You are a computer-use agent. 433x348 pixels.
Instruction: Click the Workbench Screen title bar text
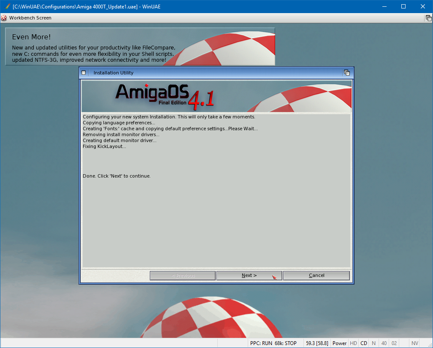click(x=30, y=18)
